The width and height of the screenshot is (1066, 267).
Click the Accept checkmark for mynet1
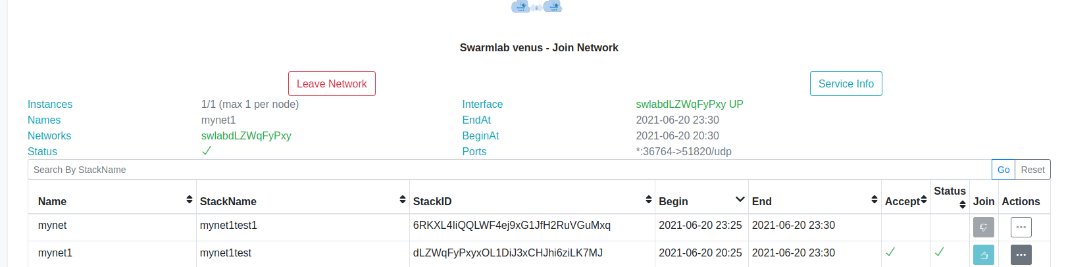[890, 252]
